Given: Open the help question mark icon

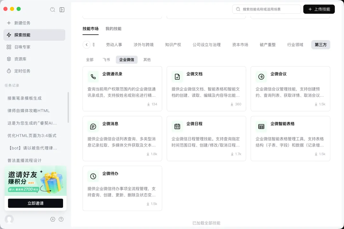Looking at the screenshot, I should [61, 219].
